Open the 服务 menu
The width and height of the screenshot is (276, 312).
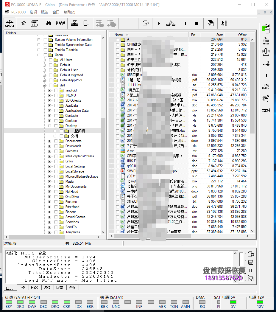pyautogui.click(x=44, y=12)
